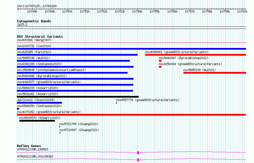Select the tiny blue nsv5721745 variant mark
The width and height of the screenshot is (254, 163).
[60, 127]
